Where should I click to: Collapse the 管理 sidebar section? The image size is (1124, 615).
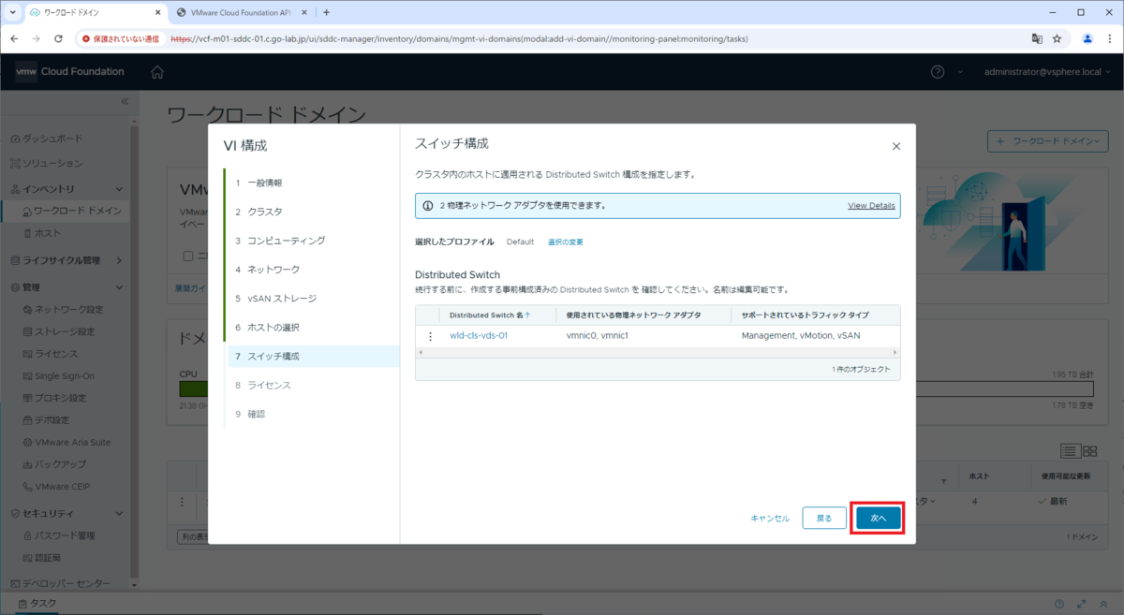pyautogui.click(x=119, y=287)
